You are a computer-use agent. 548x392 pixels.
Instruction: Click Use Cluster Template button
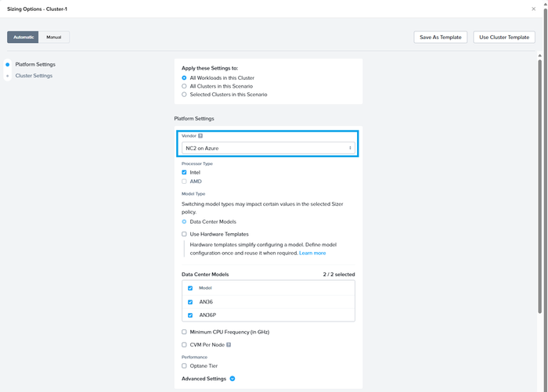click(504, 37)
